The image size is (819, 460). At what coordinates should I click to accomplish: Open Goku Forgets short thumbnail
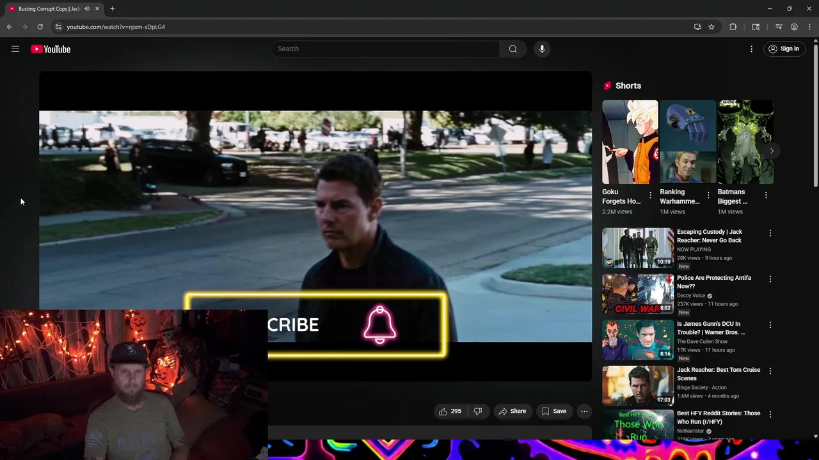[630, 142]
